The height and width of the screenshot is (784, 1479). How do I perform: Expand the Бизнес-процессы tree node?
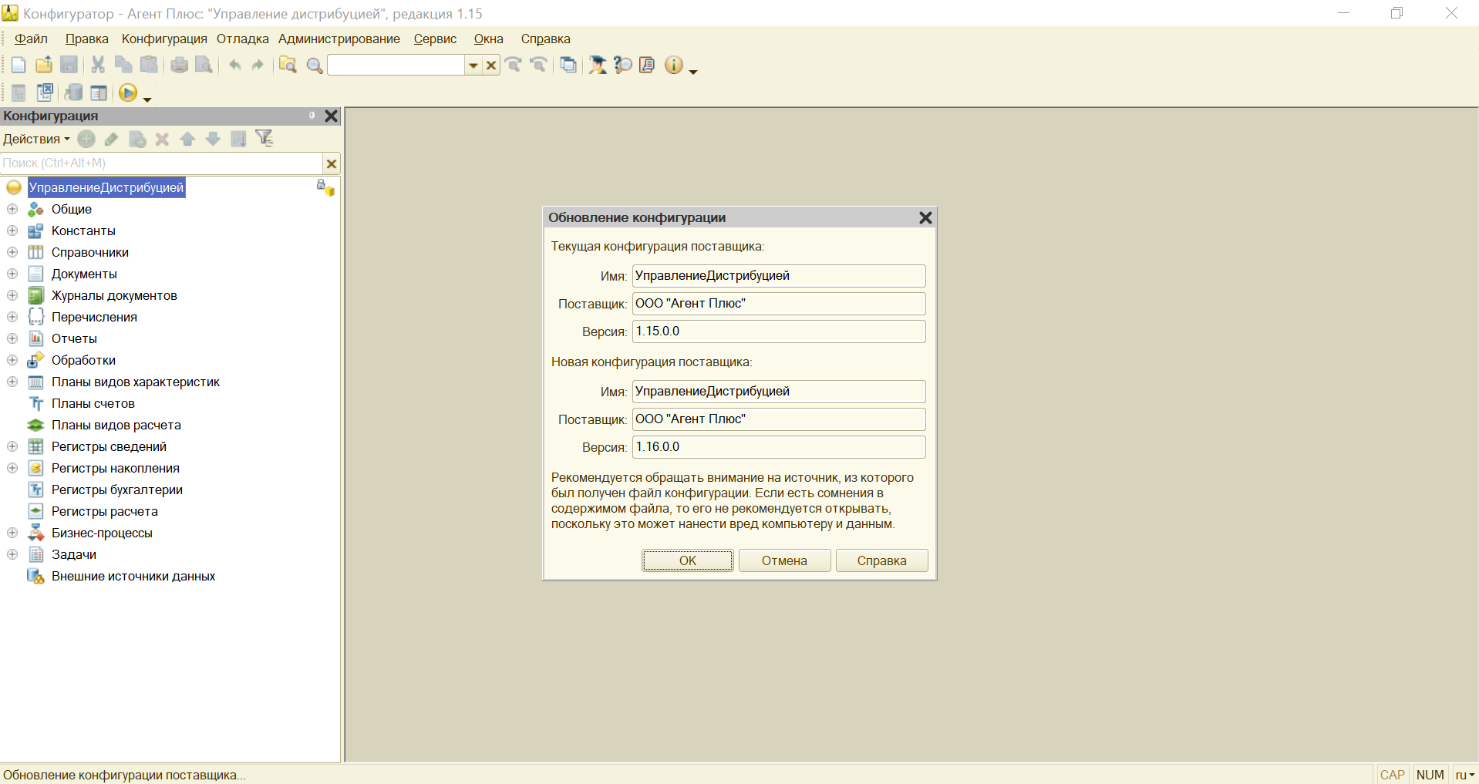pyautogui.click(x=12, y=533)
